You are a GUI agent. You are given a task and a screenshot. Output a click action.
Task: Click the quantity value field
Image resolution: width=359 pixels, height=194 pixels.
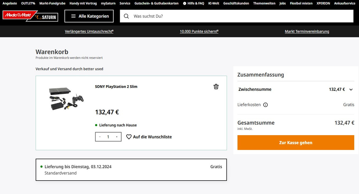pyautogui.click(x=108, y=137)
